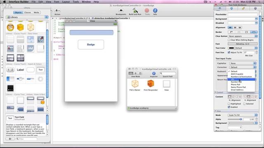Open the text field Background image combo box arrow

[x=256, y=19]
